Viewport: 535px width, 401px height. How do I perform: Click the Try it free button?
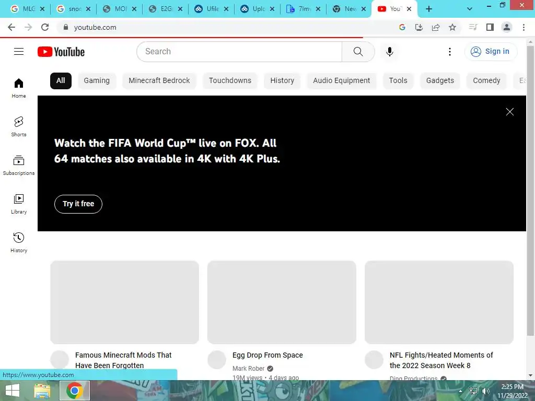78,204
